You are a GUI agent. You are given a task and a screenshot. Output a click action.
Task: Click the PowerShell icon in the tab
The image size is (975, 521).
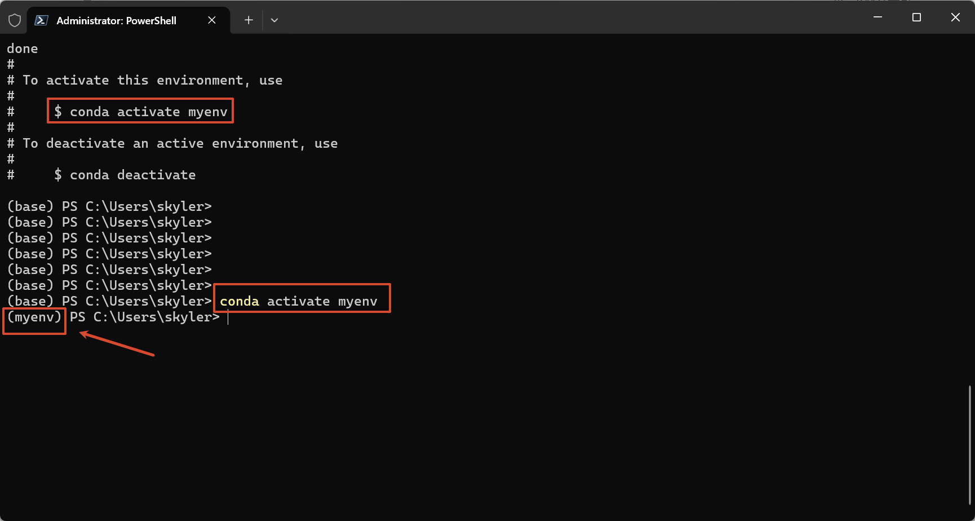pyautogui.click(x=41, y=20)
